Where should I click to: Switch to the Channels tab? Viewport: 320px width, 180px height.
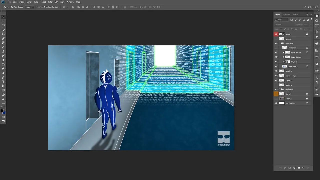tap(286, 14)
